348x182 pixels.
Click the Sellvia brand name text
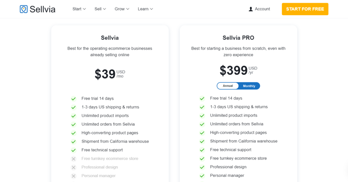pyautogui.click(x=42, y=9)
